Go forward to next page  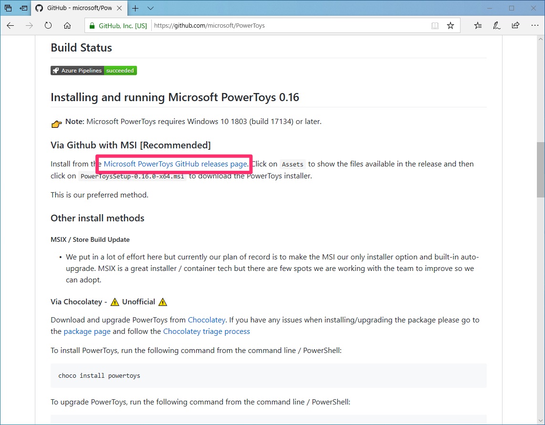(29, 25)
